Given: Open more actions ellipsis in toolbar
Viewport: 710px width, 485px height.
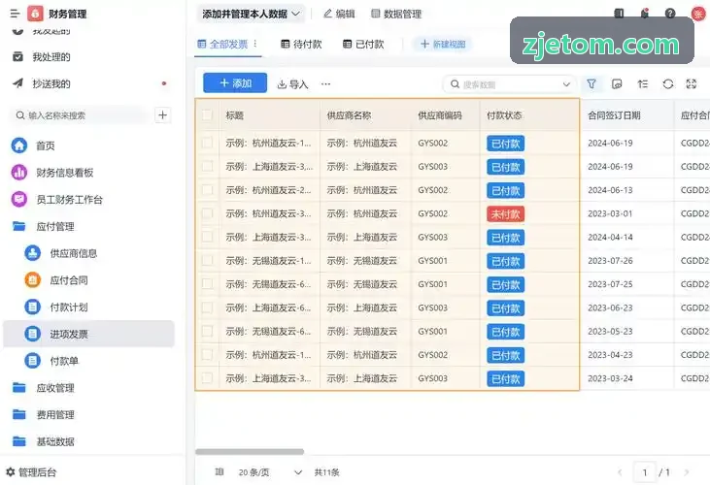Looking at the screenshot, I should 325,84.
